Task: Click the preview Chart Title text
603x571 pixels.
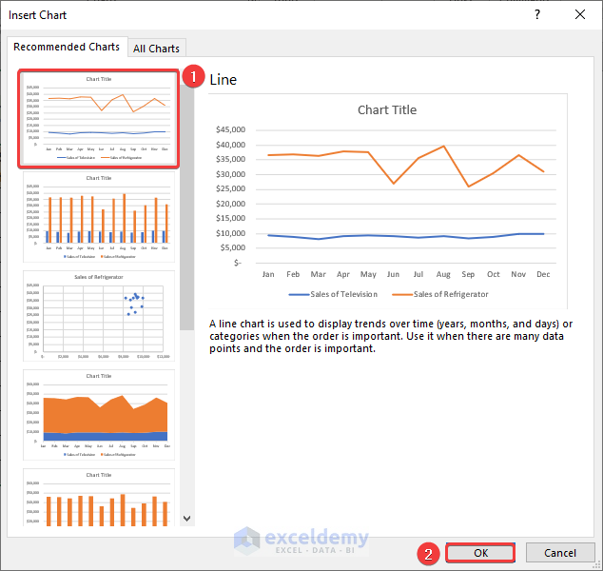Action: 387,110
